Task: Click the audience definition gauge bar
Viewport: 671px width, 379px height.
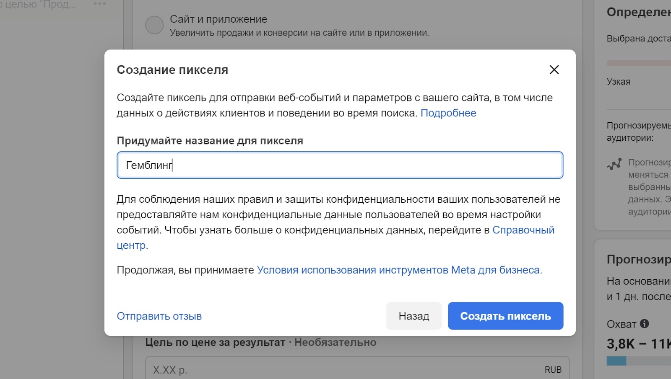Action: click(x=639, y=63)
